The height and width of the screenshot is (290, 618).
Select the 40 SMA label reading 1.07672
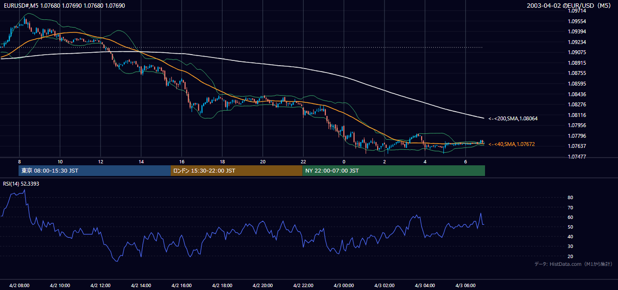point(512,144)
